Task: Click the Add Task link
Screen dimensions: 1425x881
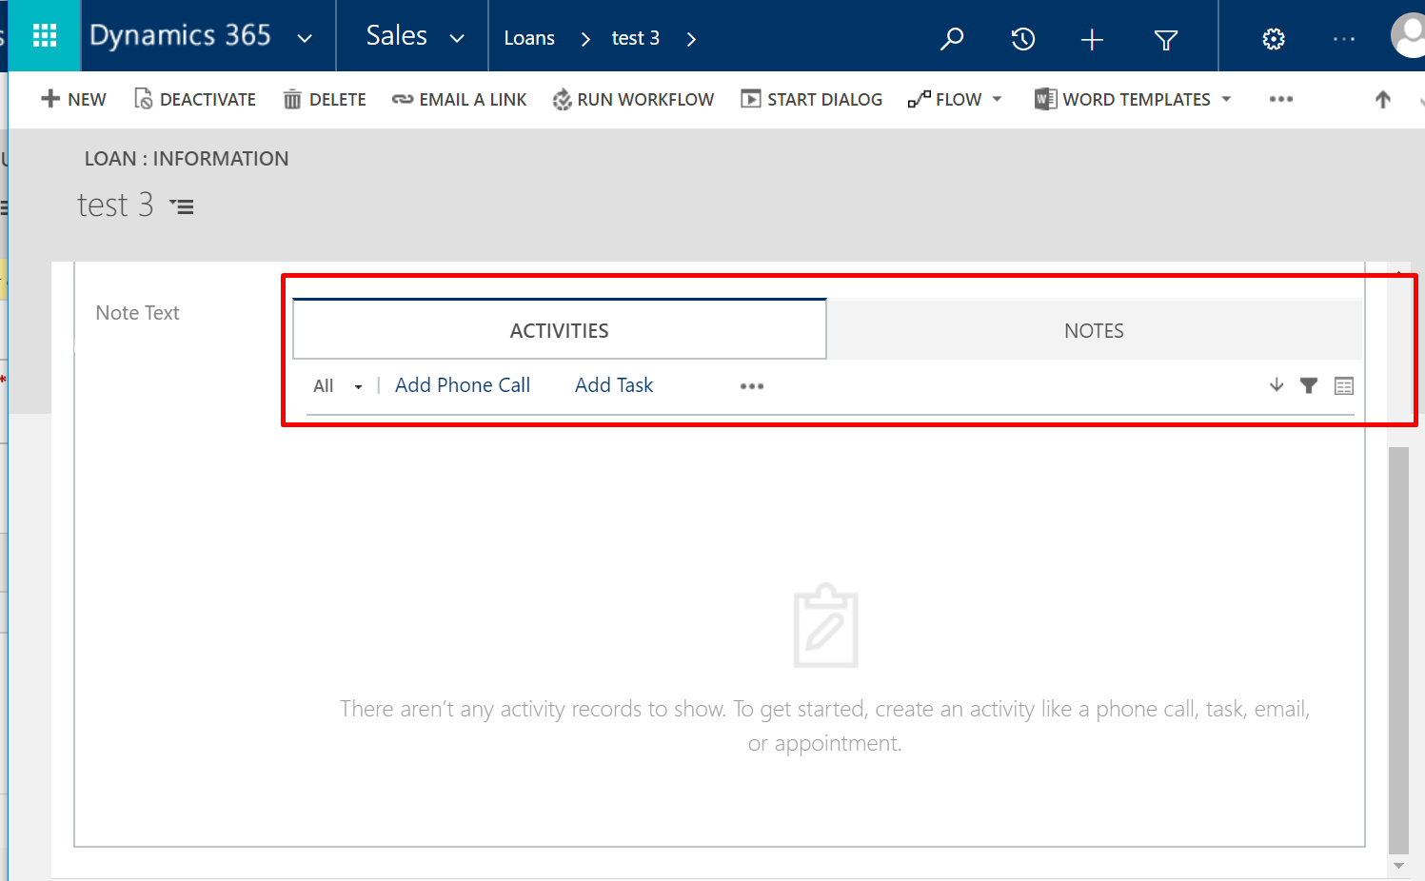Action: (614, 385)
